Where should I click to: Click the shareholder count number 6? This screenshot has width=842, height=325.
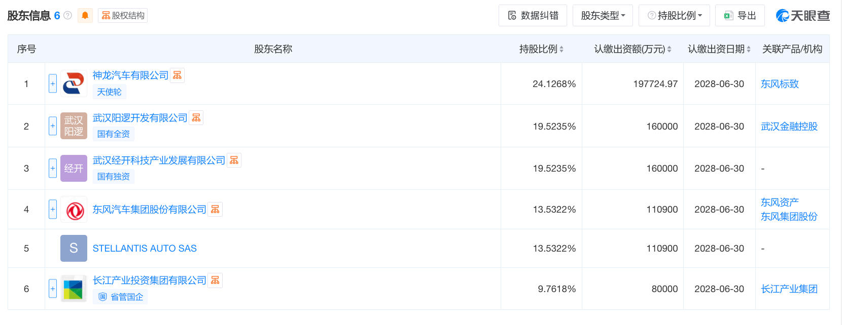(57, 16)
